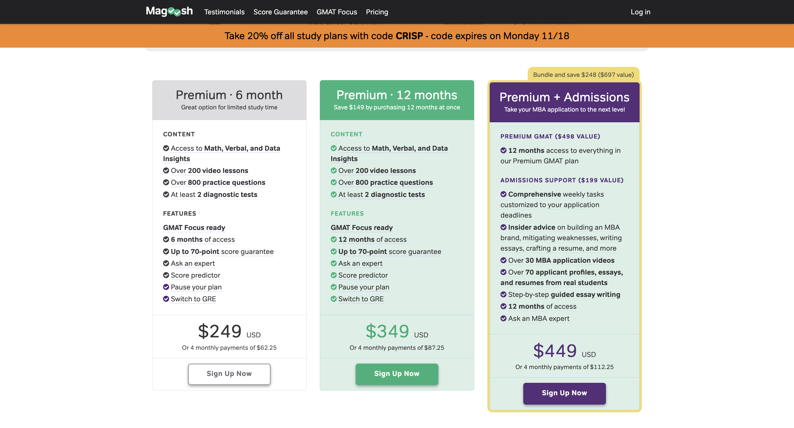794x428 pixels.
Task: Click checkmark icon next to 6-month "Pause your plan"
Action: click(166, 287)
